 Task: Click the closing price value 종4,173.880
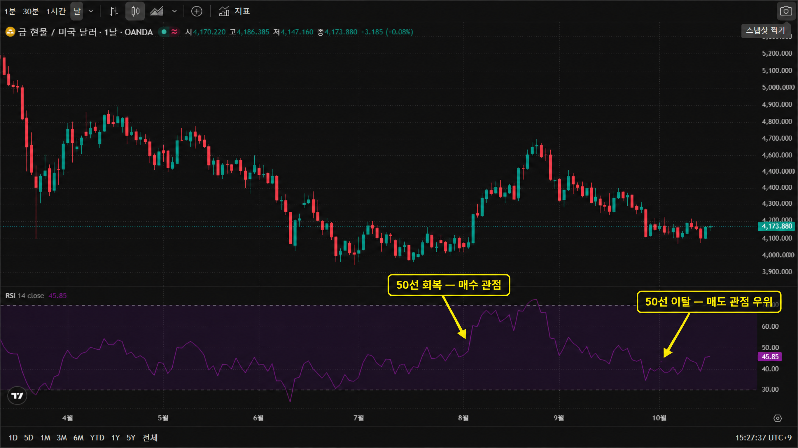point(337,32)
